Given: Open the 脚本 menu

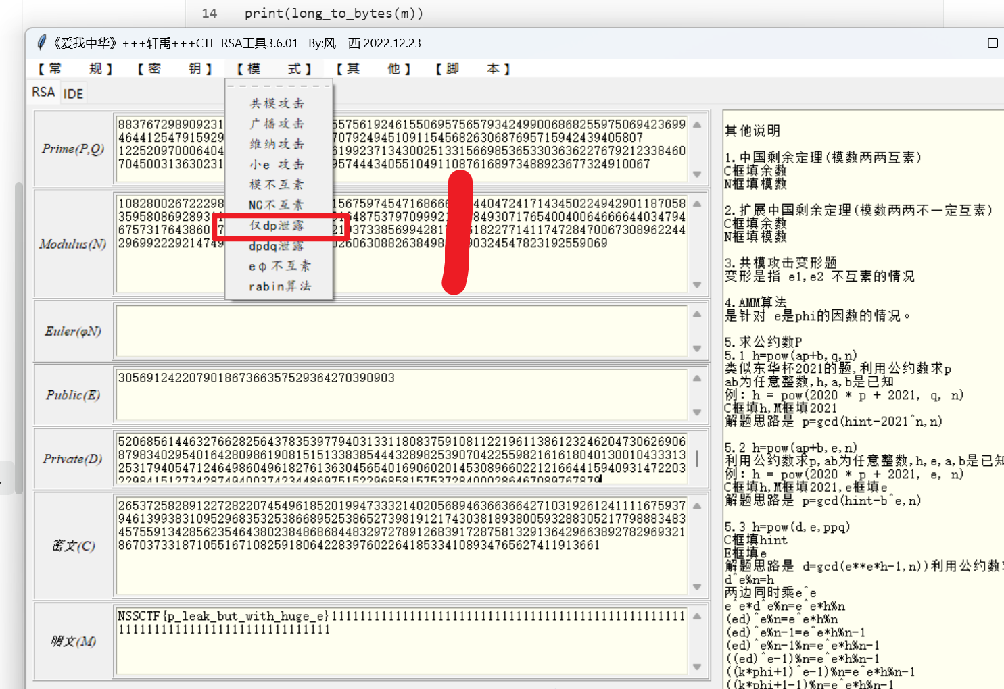Looking at the screenshot, I should pos(472,69).
